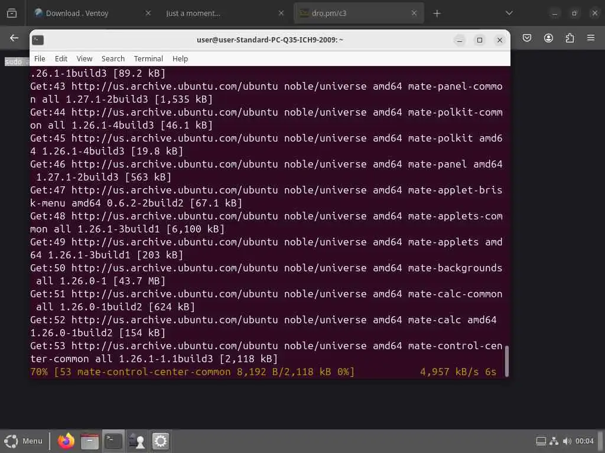Open the terminal File menu

40,58
